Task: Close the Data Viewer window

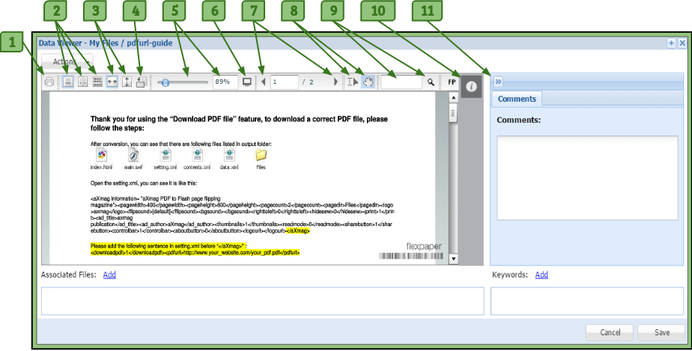Action: [x=682, y=43]
